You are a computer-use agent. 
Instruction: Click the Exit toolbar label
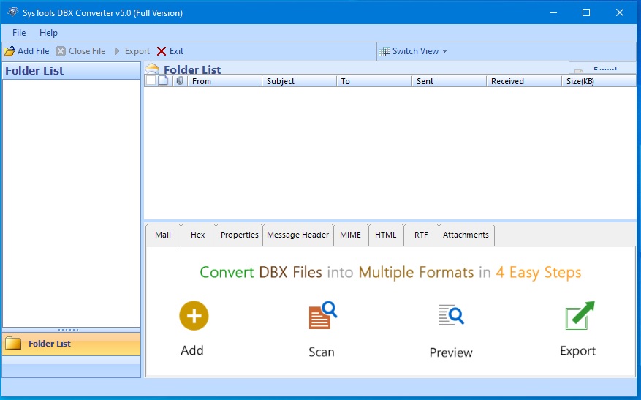tap(177, 51)
